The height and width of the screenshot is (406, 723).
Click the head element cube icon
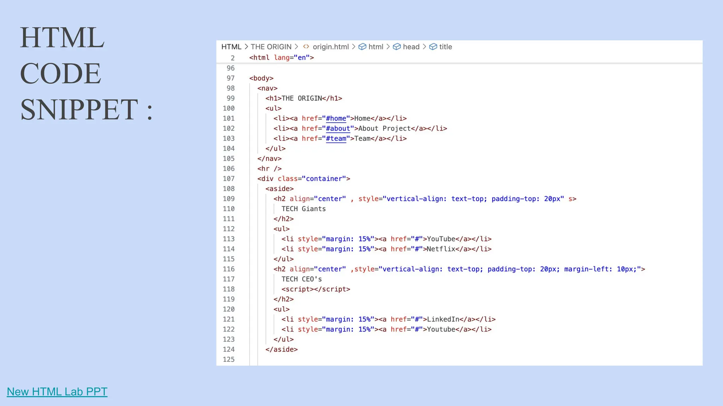click(x=397, y=47)
